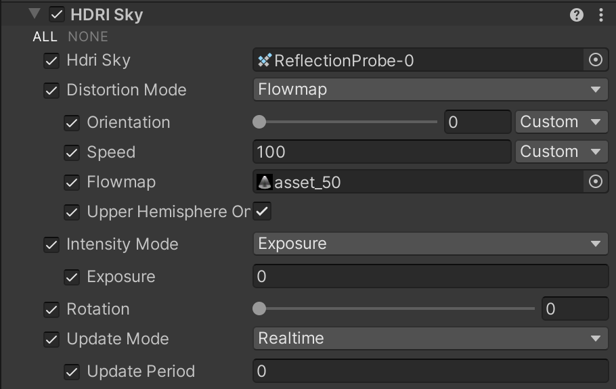
Task: Collapse the HDRI Sky foldout triangle
Action: tap(35, 14)
